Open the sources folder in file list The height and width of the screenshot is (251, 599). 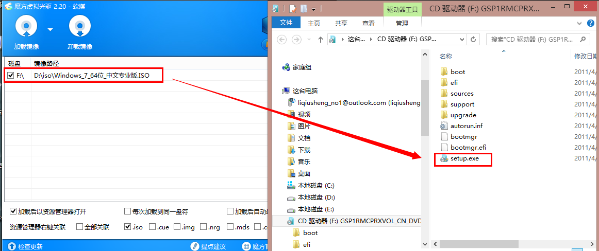pyautogui.click(x=457, y=93)
